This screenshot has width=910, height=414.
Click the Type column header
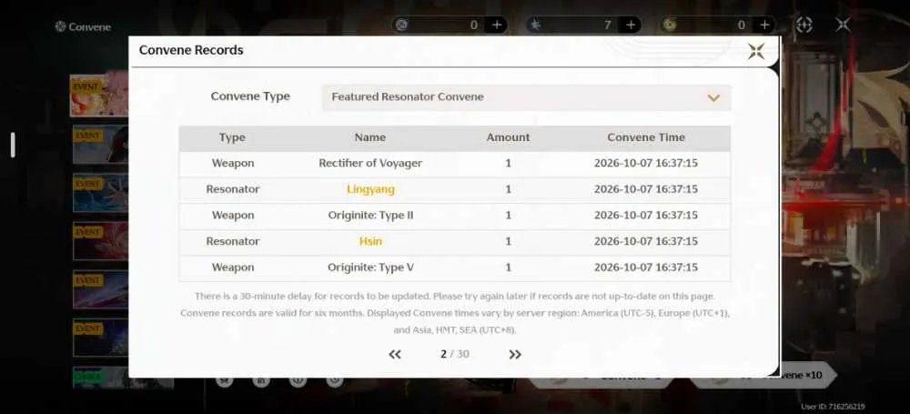pyautogui.click(x=232, y=137)
